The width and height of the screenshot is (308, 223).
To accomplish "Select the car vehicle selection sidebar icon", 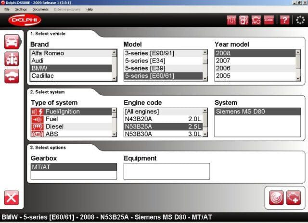I will pyautogui.click(x=12, y=42).
